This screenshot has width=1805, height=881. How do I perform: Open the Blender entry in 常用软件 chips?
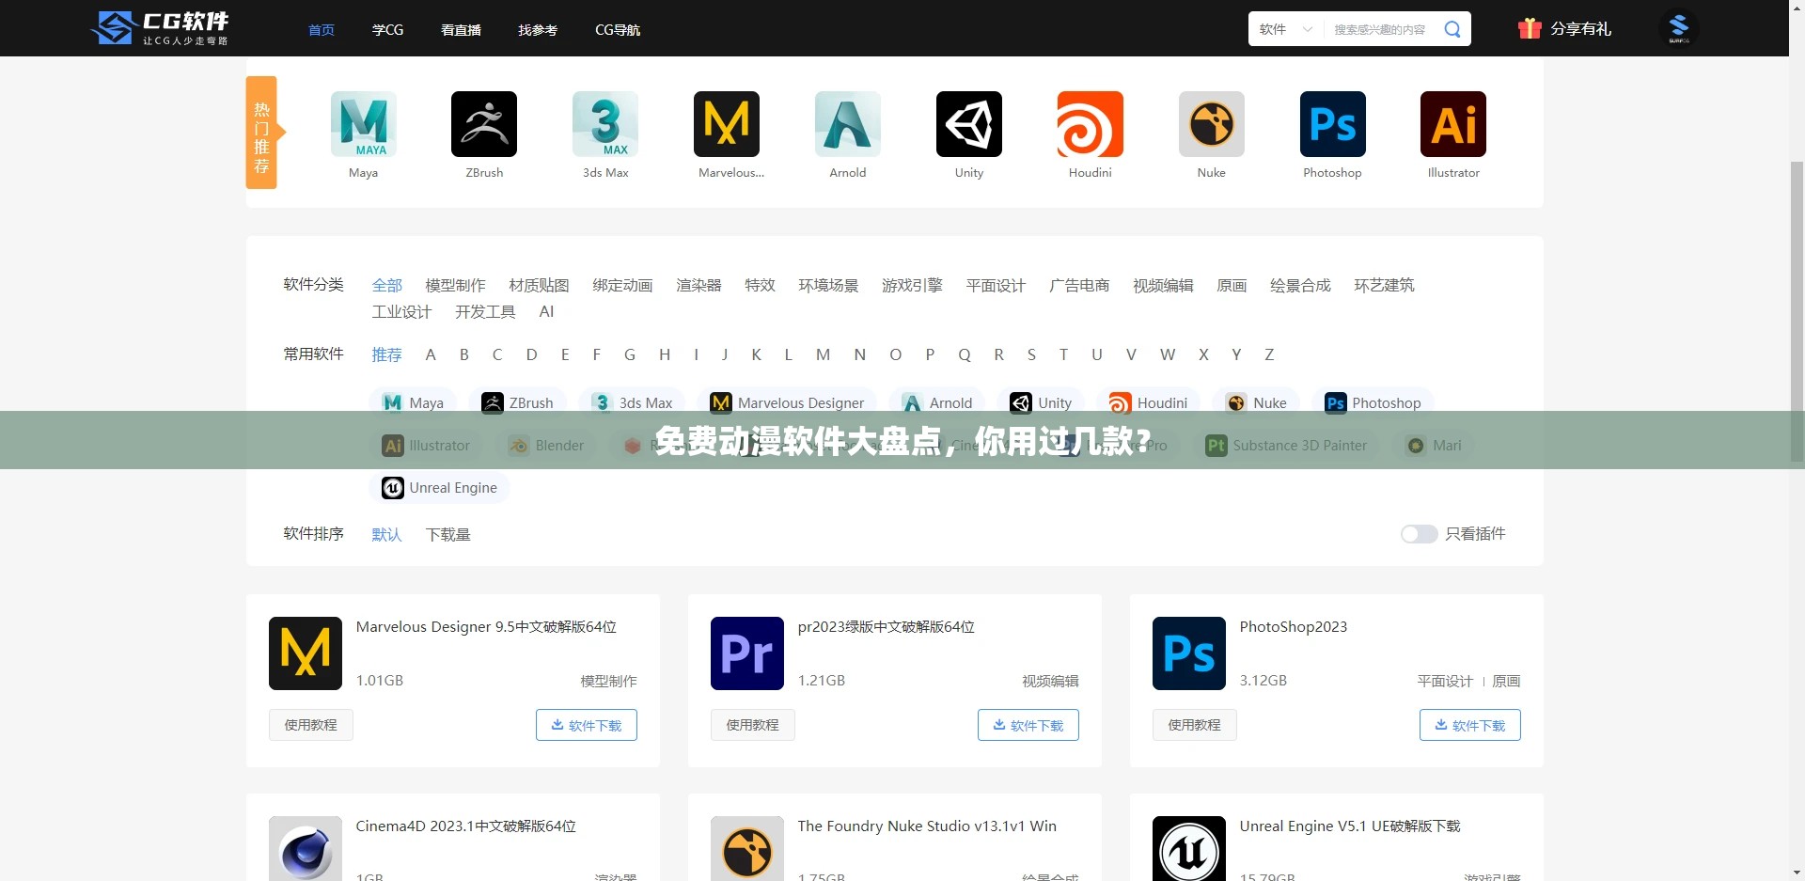pos(546,445)
